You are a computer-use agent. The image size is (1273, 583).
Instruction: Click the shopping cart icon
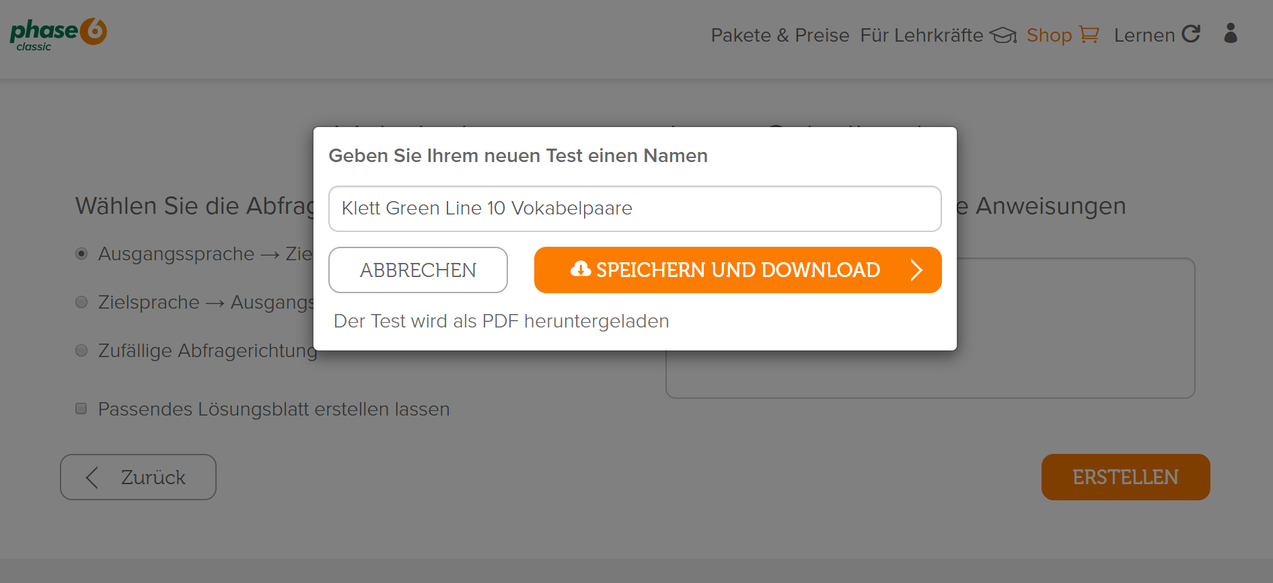point(1089,34)
